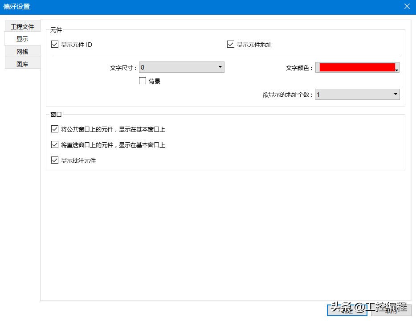Toggle 将公共窗口上的元件，显示在基本窗口上

pyautogui.click(x=54, y=129)
